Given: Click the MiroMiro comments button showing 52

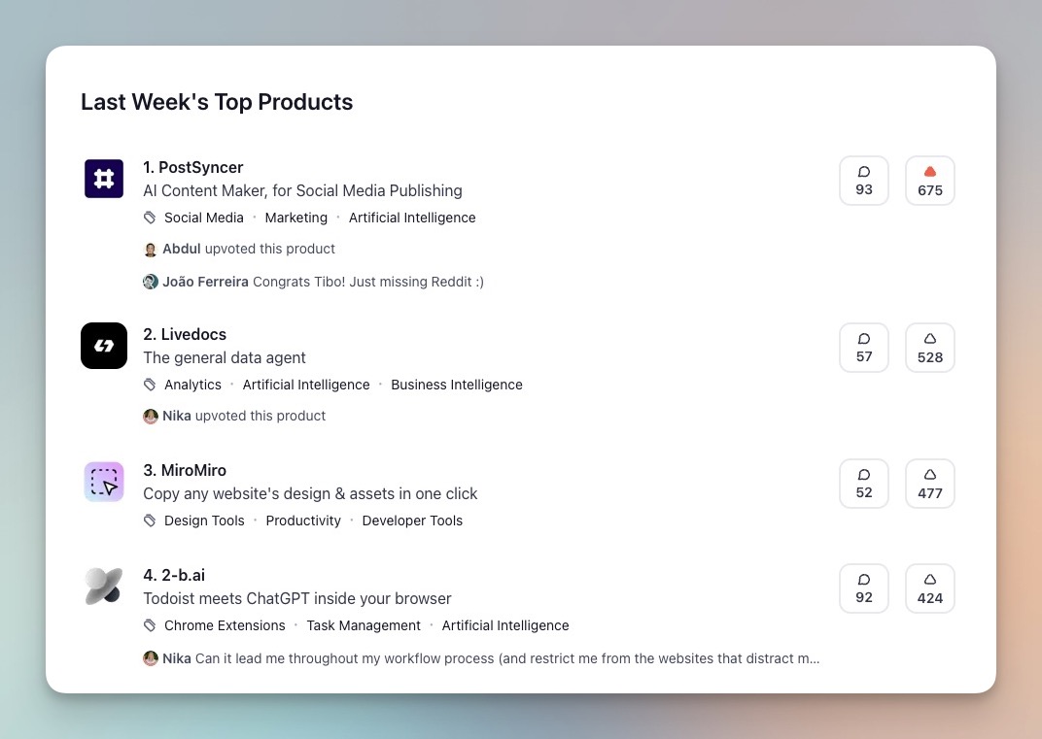Looking at the screenshot, I should (864, 484).
